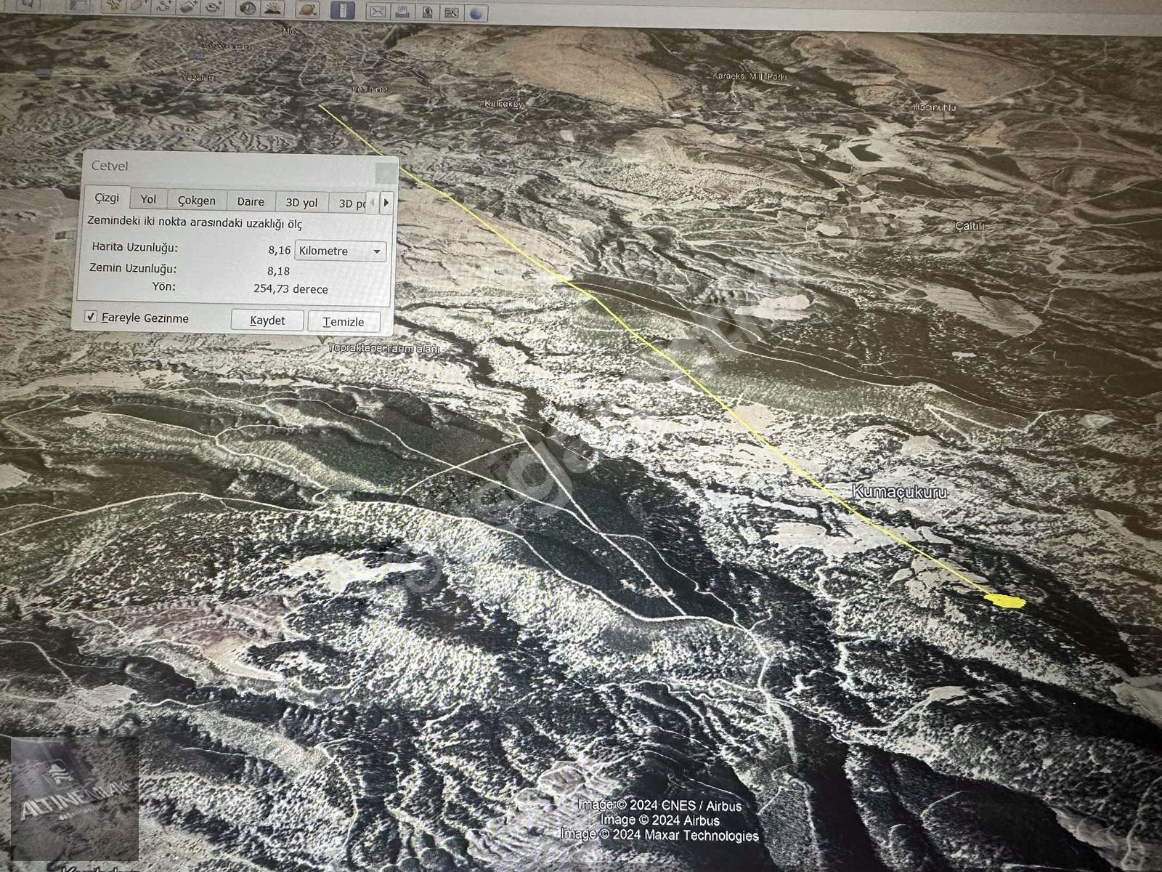Click the Print icon in the toolbar
The height and width of the screenshot is (872, 1162).
point(402,12)
